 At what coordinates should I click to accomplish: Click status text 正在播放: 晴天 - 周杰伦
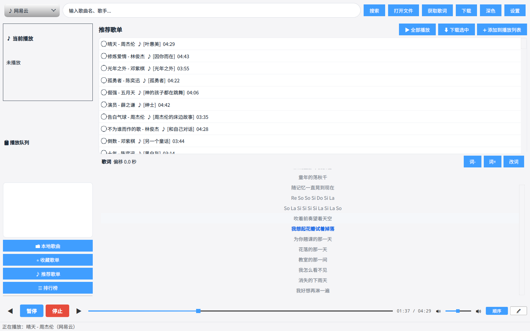pyautogui.click(x=39, y=327)
